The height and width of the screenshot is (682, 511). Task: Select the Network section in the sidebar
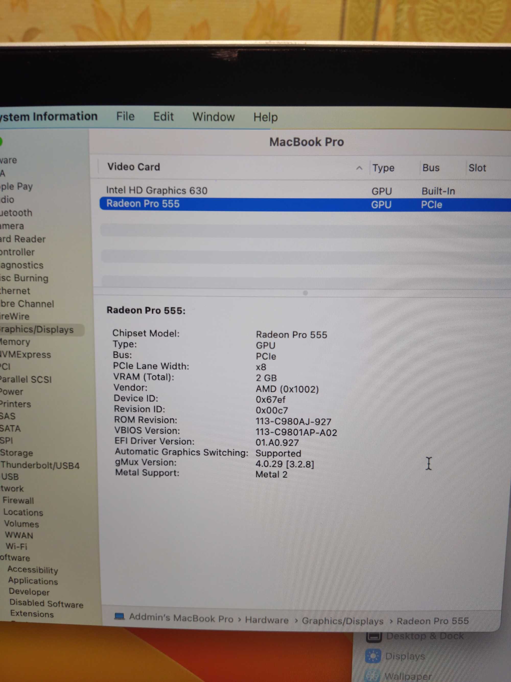12,489
